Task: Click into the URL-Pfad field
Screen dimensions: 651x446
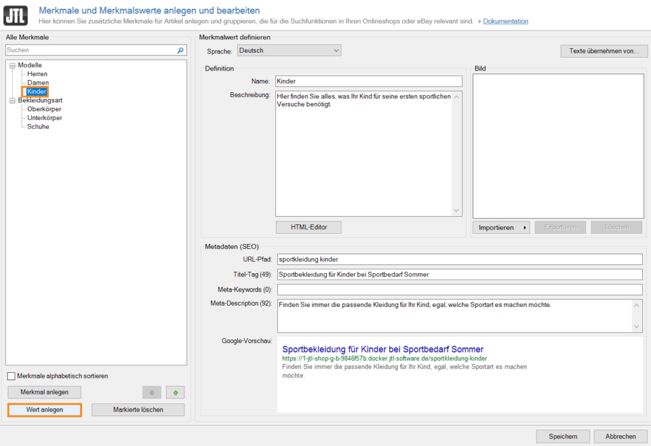Action: [459, 259]
